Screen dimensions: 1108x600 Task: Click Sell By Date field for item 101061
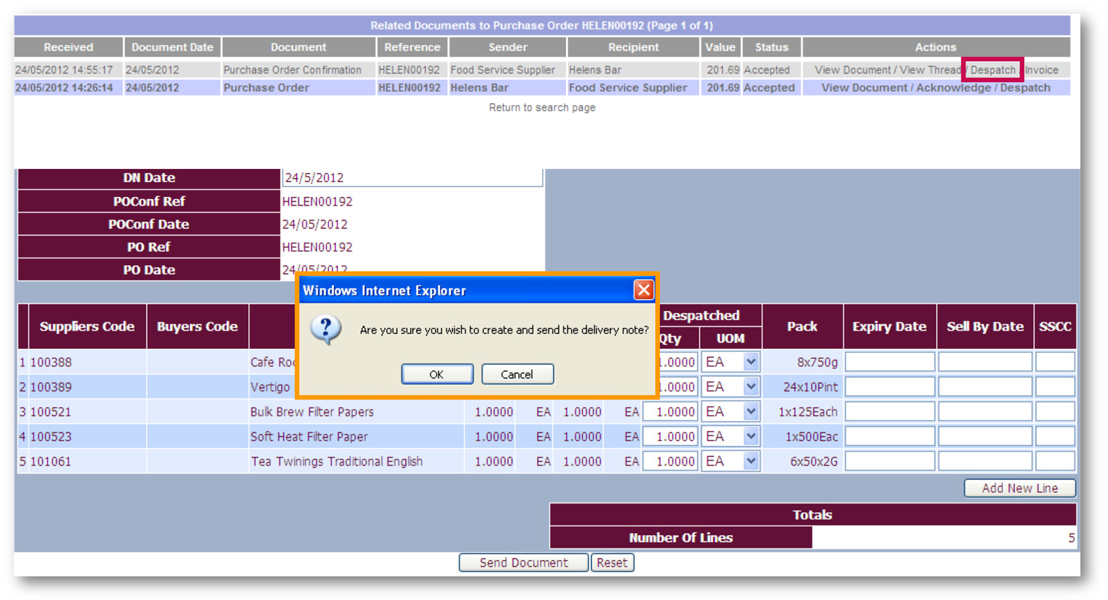point(985,461)
